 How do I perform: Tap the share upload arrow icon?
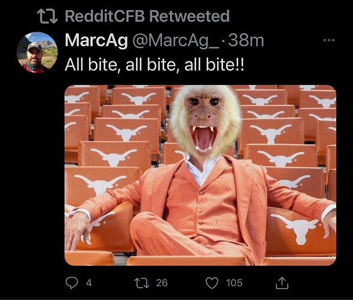pyautogui.click(x=282, y=283)
